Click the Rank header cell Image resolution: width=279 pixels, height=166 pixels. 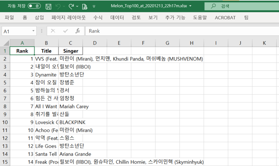[x=22, y=51]
